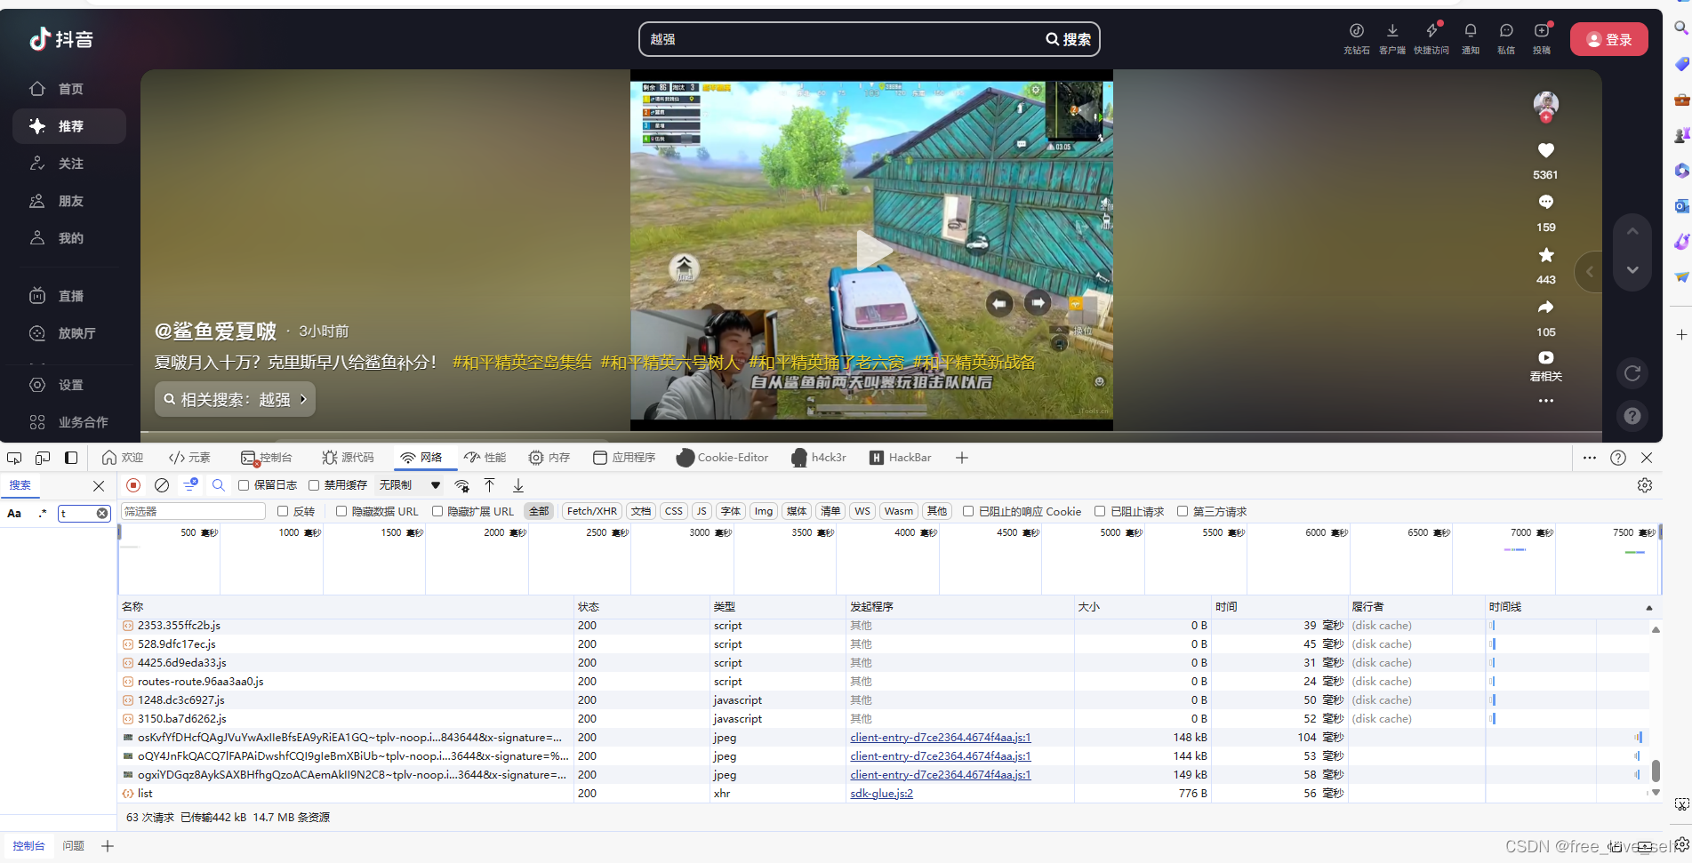Switch to 应用程序 Application tab
1692x863 pixels.
pyautogui.click(x=624, y=458)
